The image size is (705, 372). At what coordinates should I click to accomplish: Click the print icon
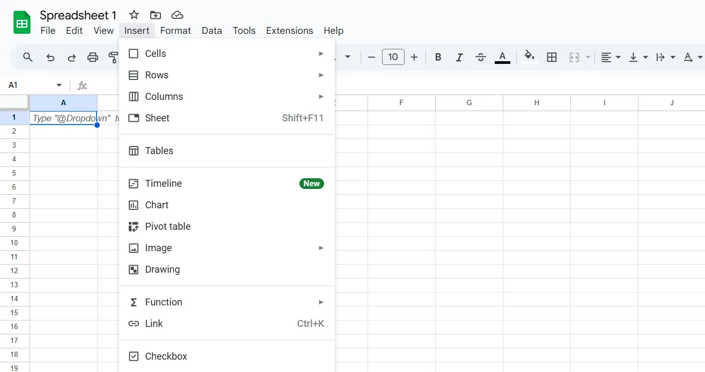[93, 57]
